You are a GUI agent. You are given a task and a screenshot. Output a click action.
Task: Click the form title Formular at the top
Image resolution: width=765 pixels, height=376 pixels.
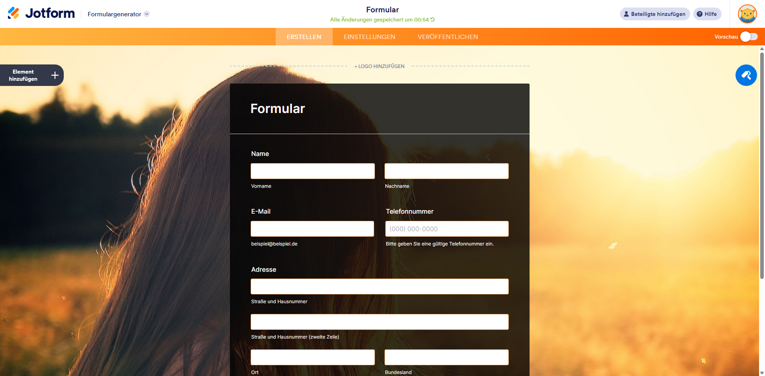[382, 10]
